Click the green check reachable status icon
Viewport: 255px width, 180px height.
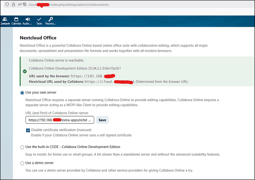[x=25, y=71]
